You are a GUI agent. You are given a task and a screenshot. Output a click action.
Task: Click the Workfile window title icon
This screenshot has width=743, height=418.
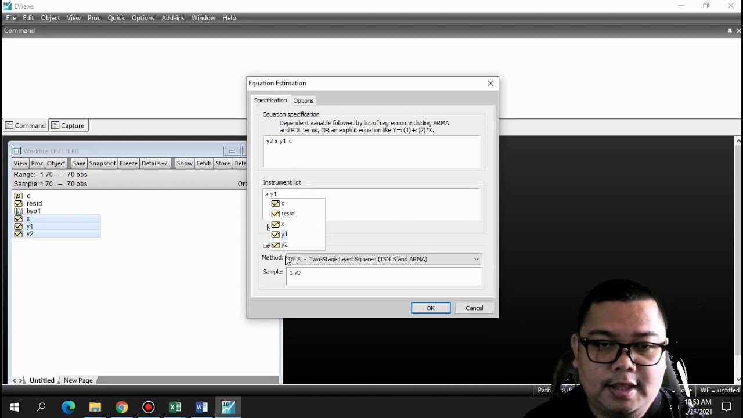click(17, 151)
